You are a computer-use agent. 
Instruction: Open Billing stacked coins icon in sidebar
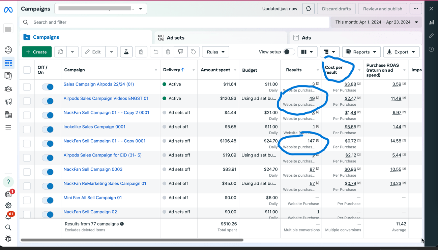(8, 115)
